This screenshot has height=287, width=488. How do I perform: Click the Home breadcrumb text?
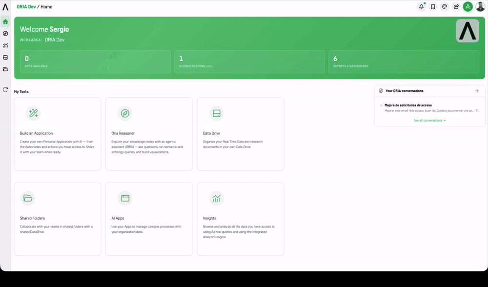[46, 6]
